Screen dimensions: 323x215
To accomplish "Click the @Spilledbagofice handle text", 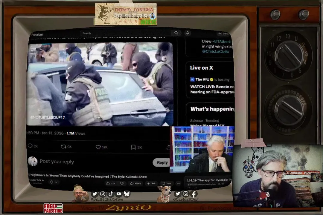I will coord(107,199).
